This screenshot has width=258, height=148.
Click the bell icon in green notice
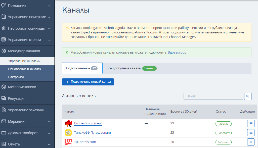pos(67,53)
